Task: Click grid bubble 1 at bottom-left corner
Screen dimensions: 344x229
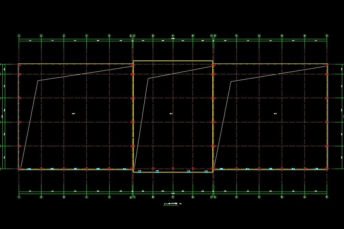Action: click(19, 197)
